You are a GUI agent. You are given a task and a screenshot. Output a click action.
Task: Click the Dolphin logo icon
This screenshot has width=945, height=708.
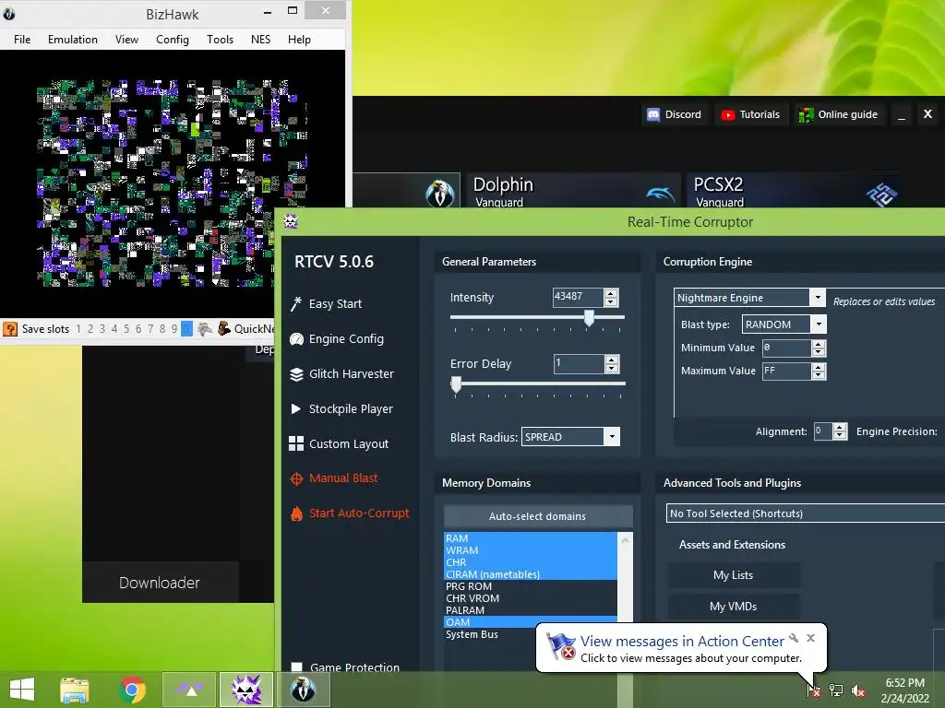click(661, 194)
